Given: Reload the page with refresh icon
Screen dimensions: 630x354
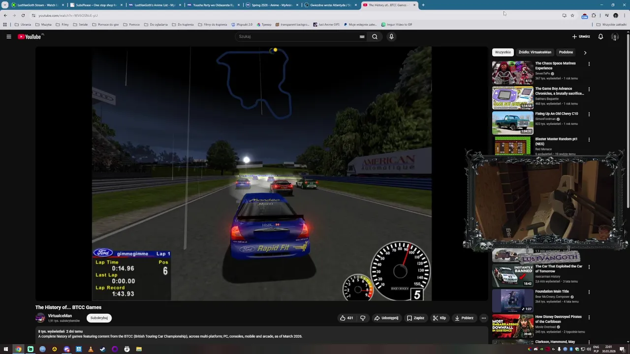Looking at the screenshot, I should 23,15.
